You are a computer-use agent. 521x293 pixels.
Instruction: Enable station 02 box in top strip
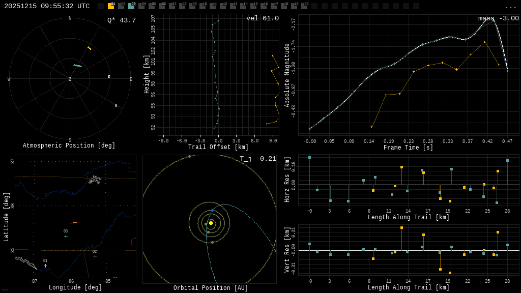(x=121, y=6)
